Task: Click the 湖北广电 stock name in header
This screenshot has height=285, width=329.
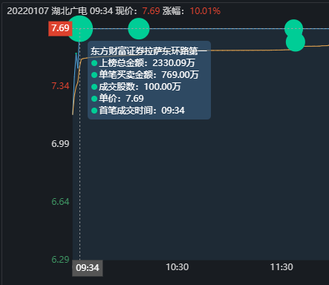Action: pyautogui.click(x=69, y=11)
